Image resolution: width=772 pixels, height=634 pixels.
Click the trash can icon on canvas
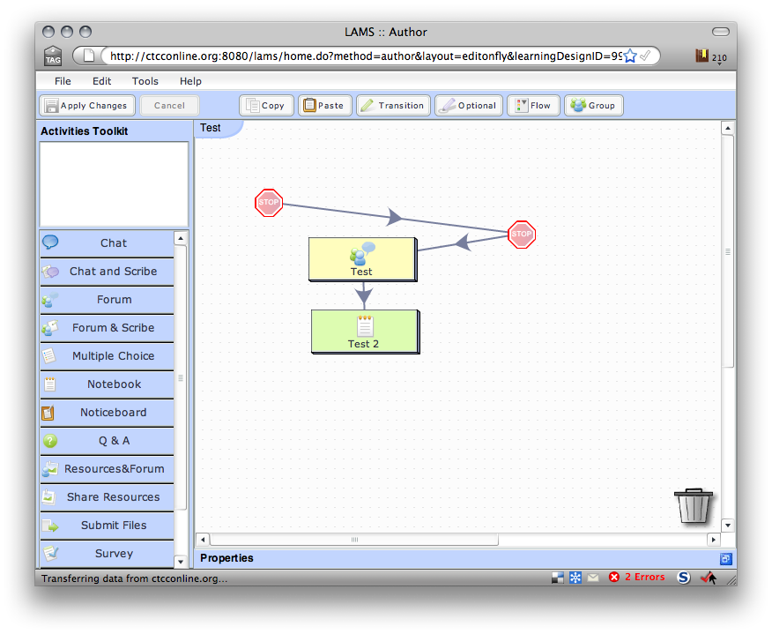pyautogui.click(x=693, y=506)
